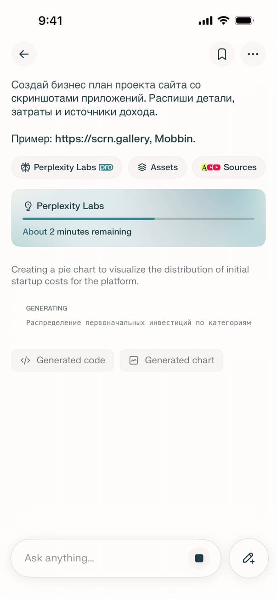Tap the source favicons cluster
277x599 pixels.
point(211,167)
